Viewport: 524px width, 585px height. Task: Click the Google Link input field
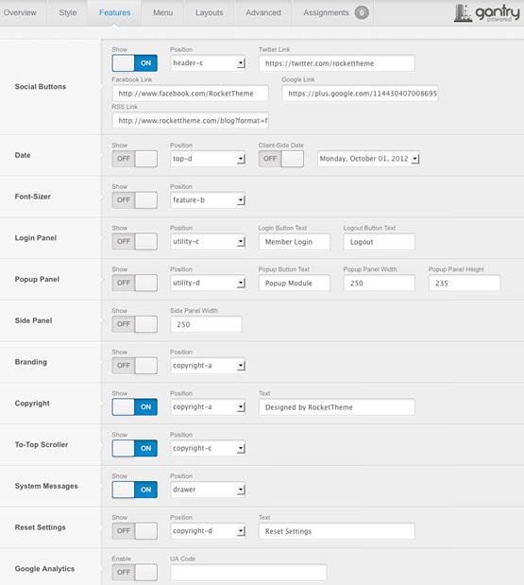pyautogui.click(x=360, y=94)
